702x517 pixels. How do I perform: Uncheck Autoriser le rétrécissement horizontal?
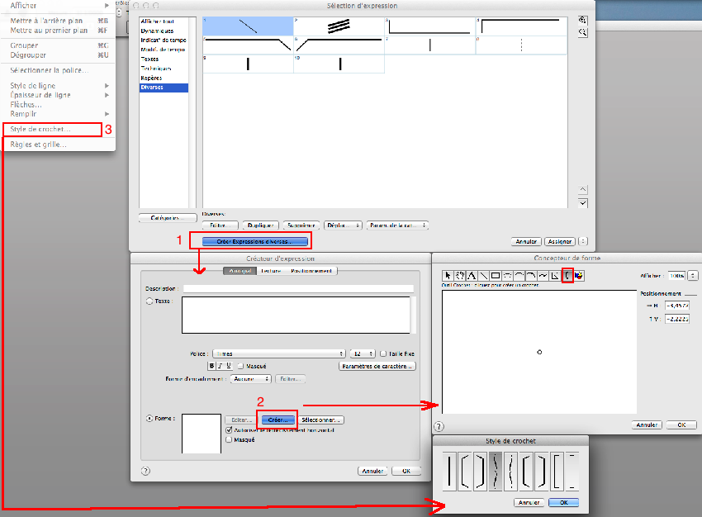click(x=230, y=430)
